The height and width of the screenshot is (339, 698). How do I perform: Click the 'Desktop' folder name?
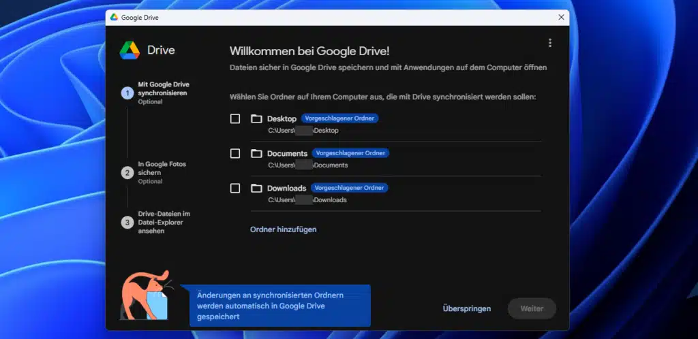click(282, 118)
